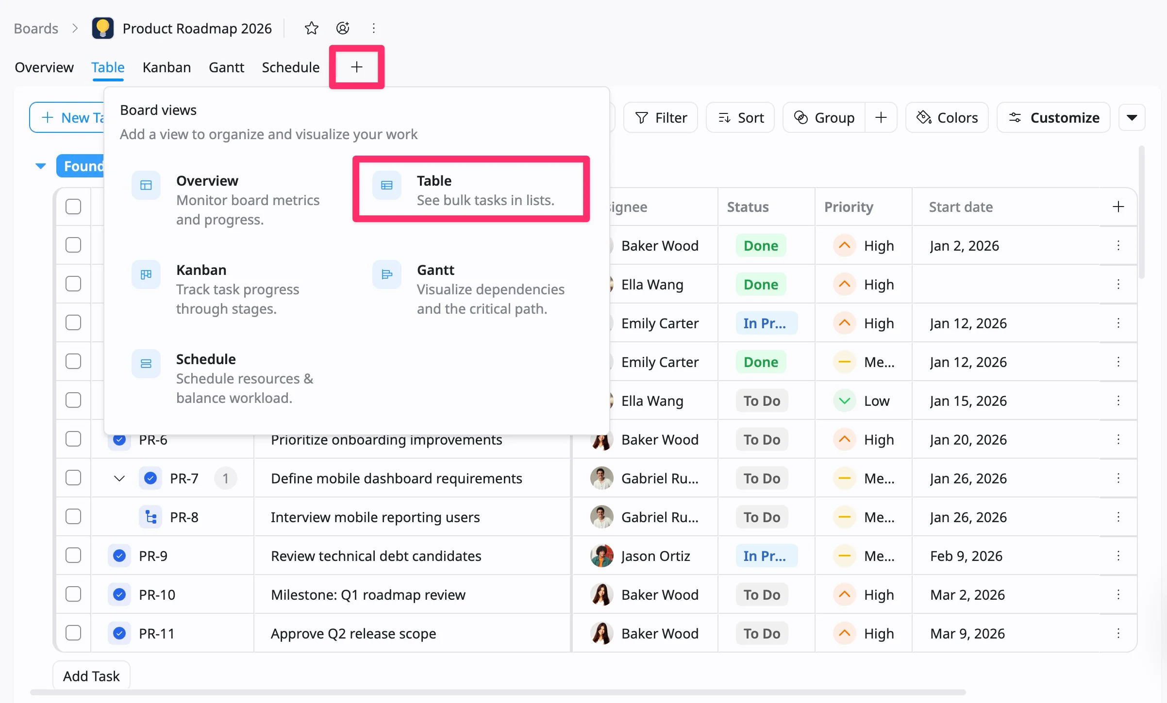Open row menu for PR-10 task

(1118, 594)
